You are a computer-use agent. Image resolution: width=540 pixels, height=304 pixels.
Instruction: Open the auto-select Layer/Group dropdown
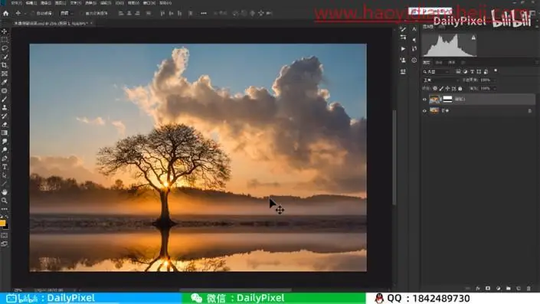pos(67,14)
